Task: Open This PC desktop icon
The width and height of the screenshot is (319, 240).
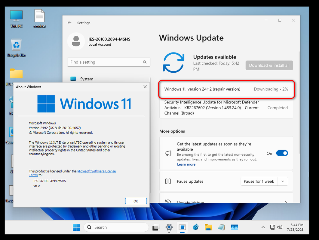Action: tap(16, 19)
